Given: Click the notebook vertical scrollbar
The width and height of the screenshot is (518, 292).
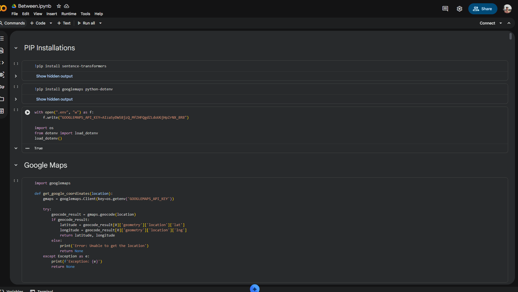Looking at the screenshot, I should (510, 36).
